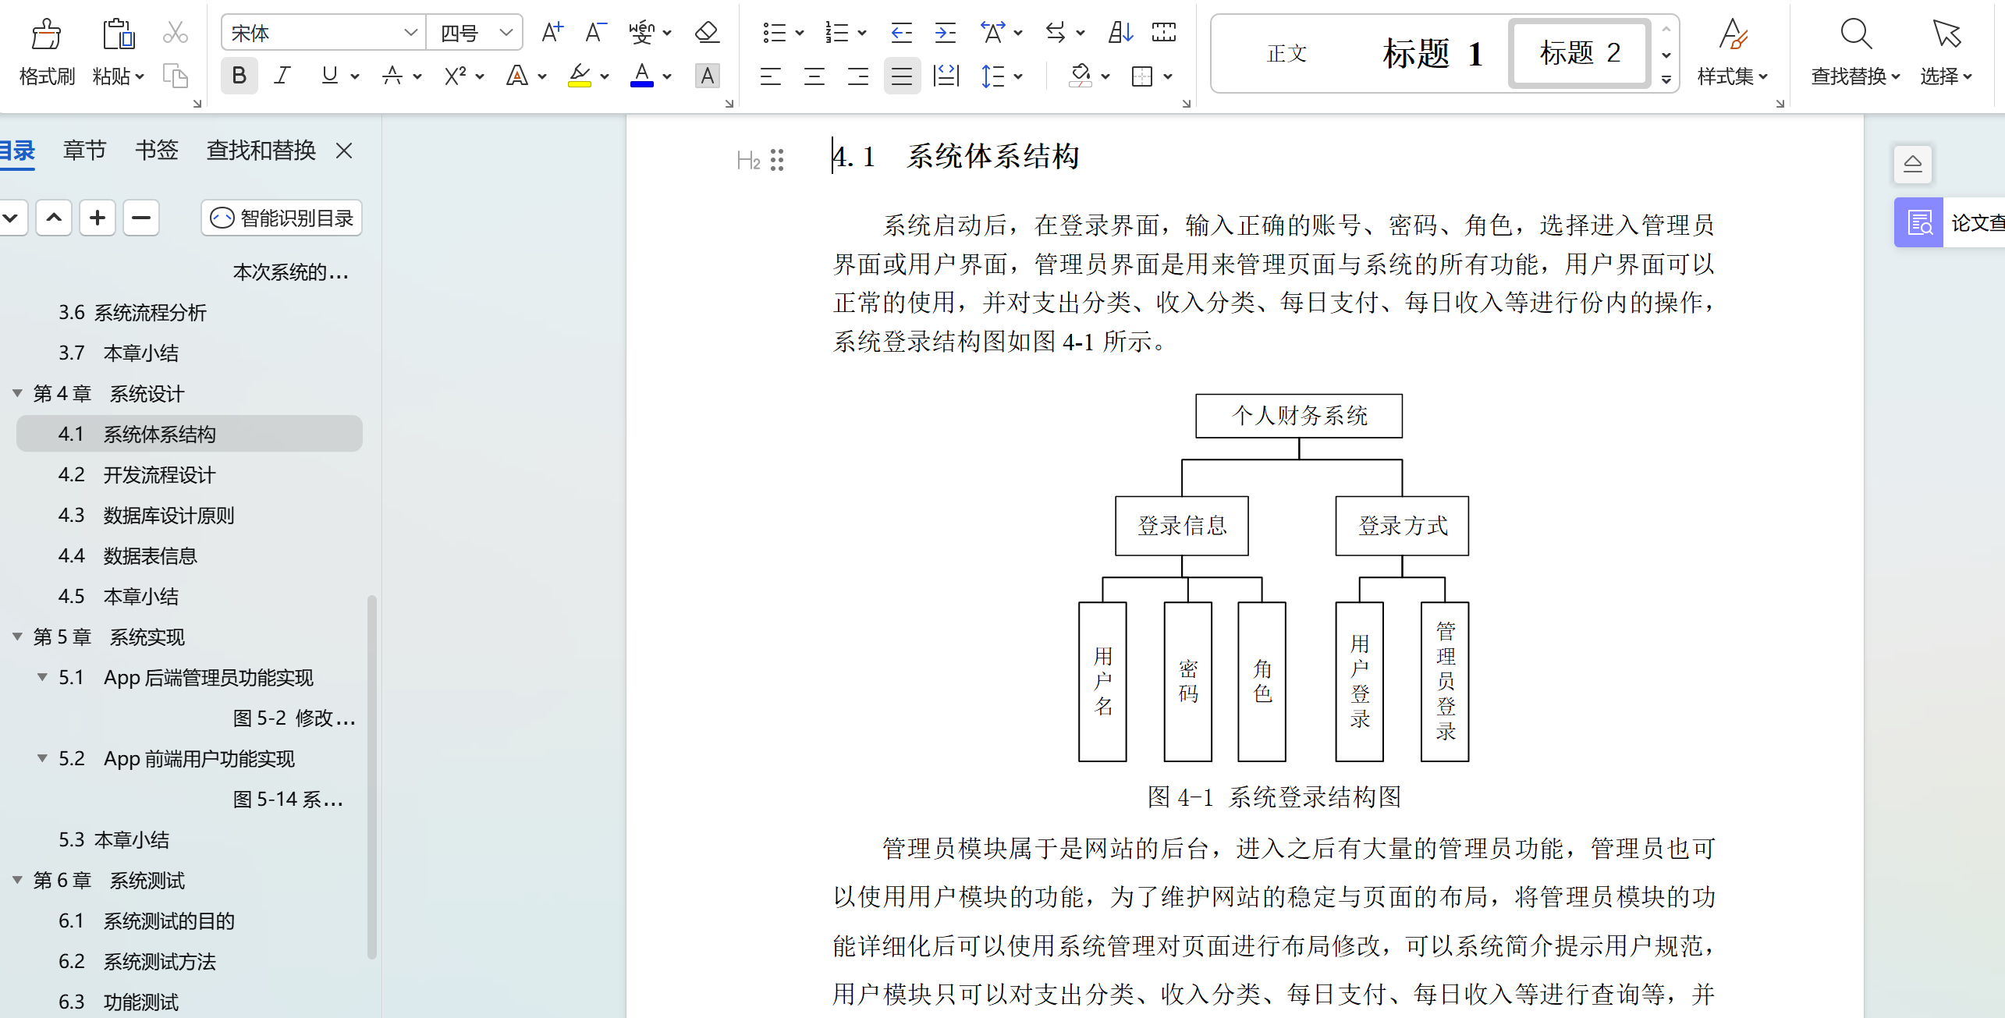Click the bulleted list icon
Screen dimensions: 2005x1018
point(774,32)
